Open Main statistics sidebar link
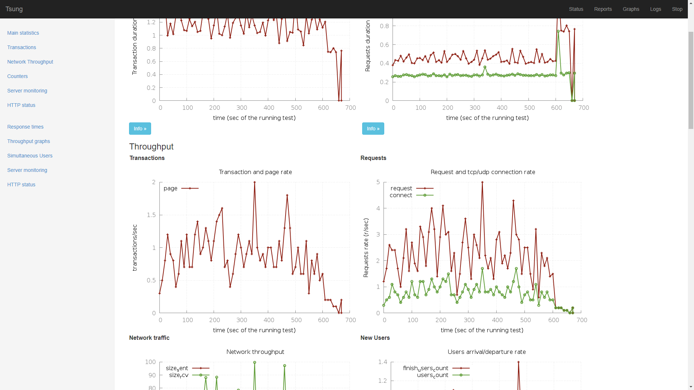This screenshot has width=694, height=390. click(23, 33)
